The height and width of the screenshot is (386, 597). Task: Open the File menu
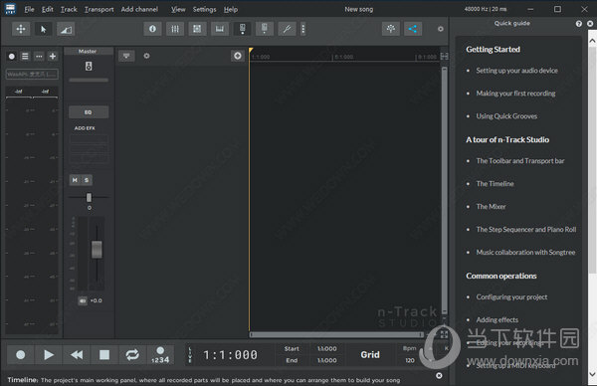pyautogui.click(x=29, y=9)
